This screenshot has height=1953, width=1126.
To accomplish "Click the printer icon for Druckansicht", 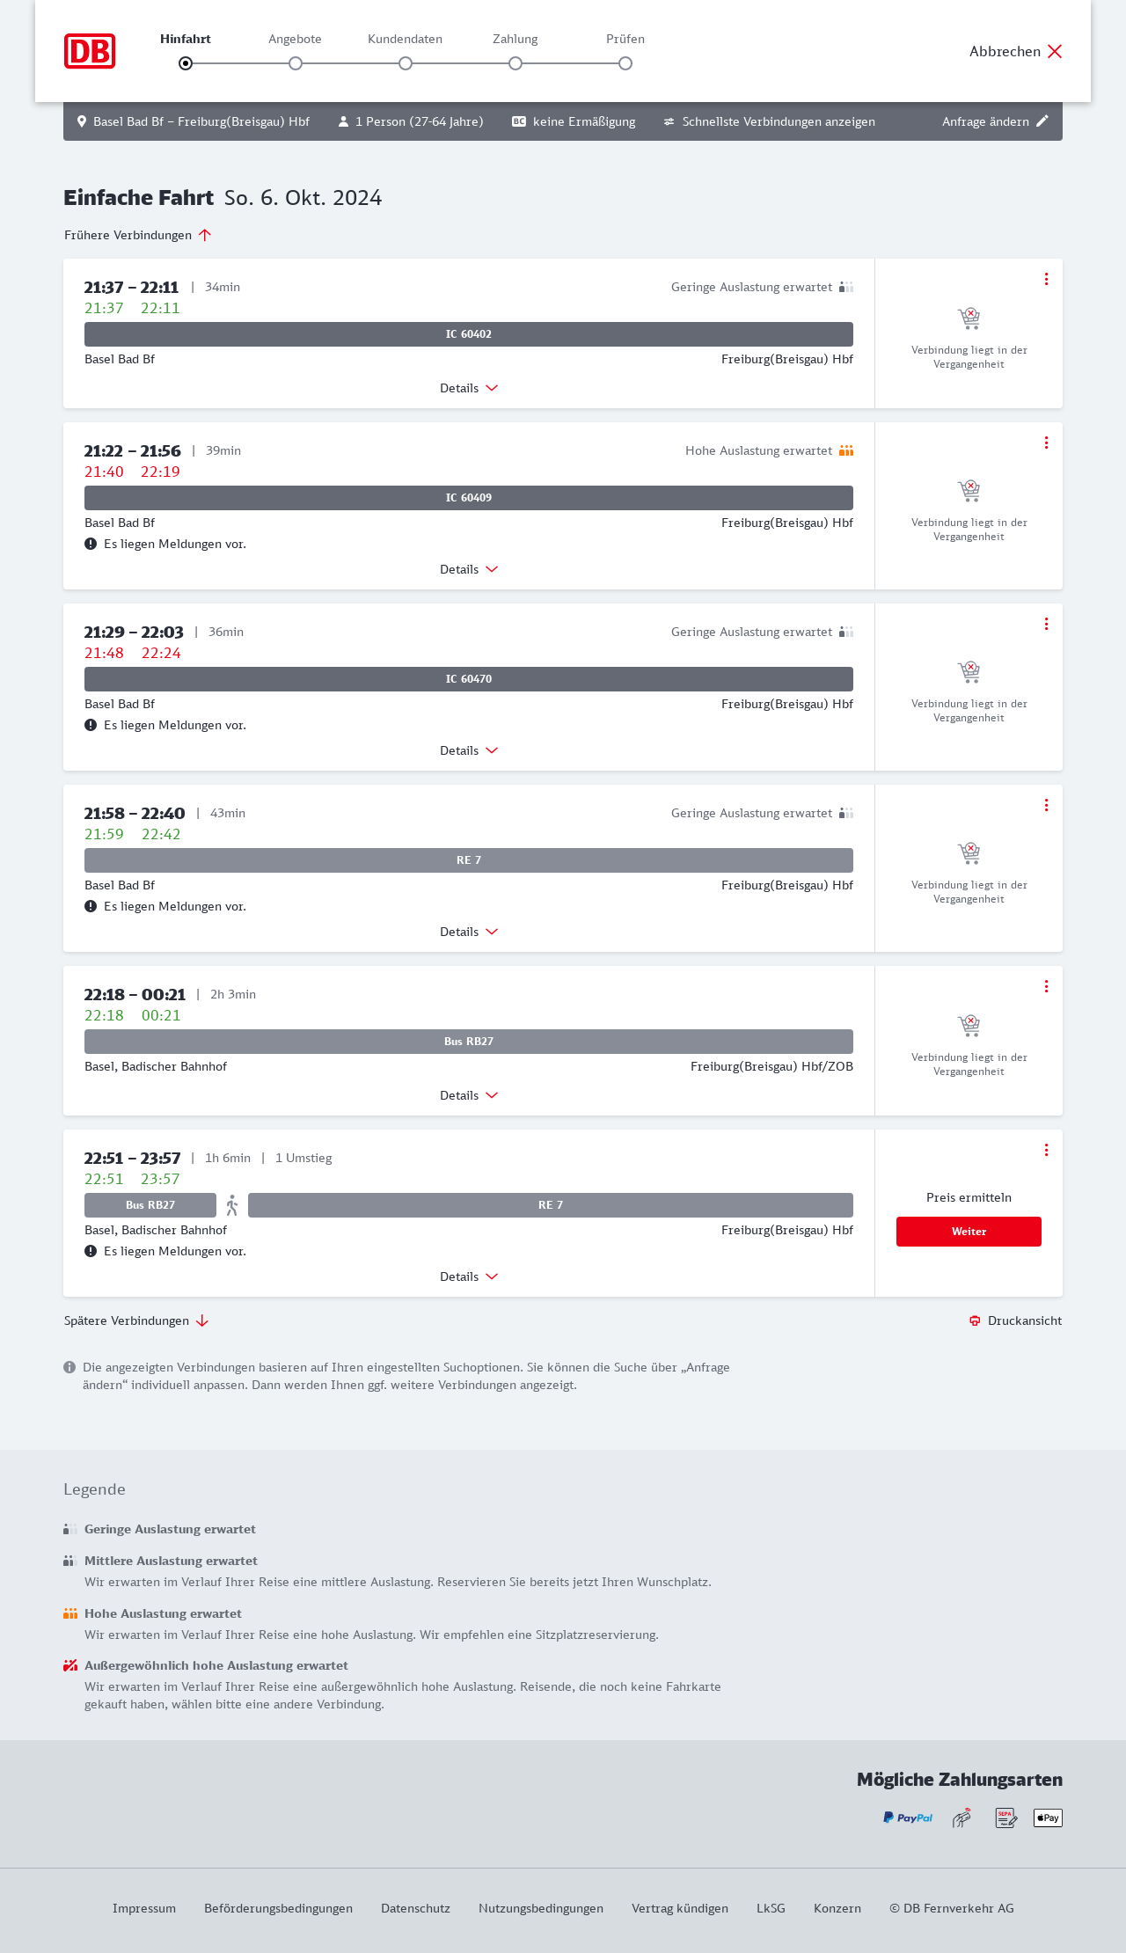I will point(975,1320).
